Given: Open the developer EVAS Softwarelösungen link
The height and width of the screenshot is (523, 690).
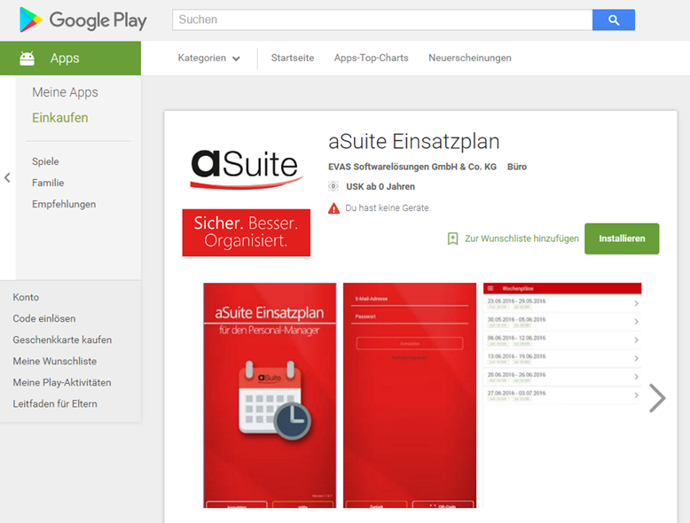Looking at the screenshot, I should pos(412,167).
